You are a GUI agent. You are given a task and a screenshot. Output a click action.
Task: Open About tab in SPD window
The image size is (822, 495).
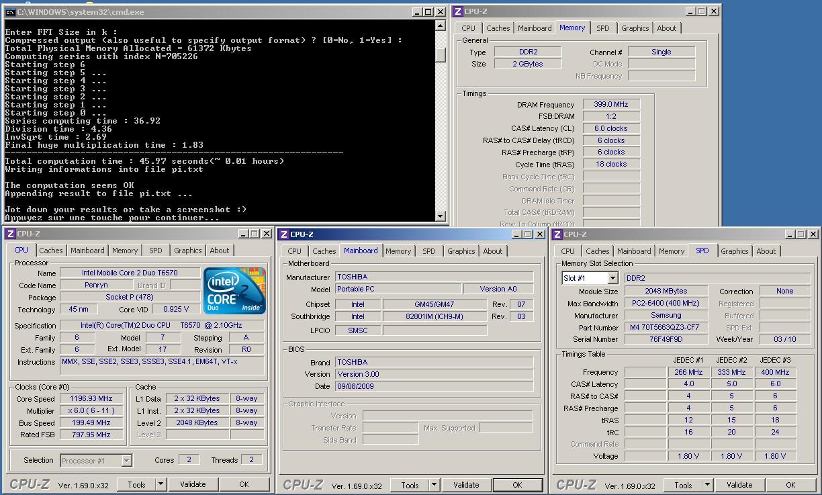tap(766, 251)
